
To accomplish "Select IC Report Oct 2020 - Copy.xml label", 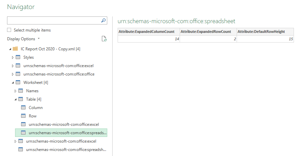I will (51, 49).
